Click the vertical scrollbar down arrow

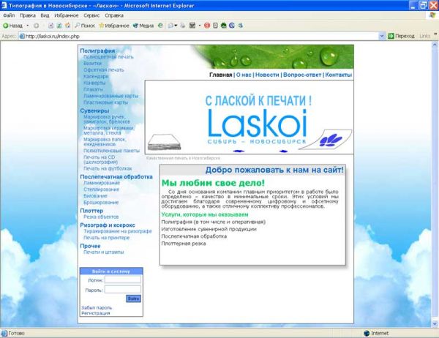click(x=435, y=323)
